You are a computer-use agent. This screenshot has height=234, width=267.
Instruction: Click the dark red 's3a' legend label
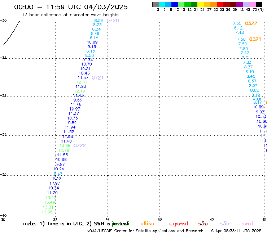pyautogui.click(x=203, y=224)
